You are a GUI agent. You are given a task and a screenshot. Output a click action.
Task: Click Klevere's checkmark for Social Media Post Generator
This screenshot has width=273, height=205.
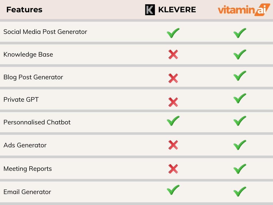tap(173, 33)
